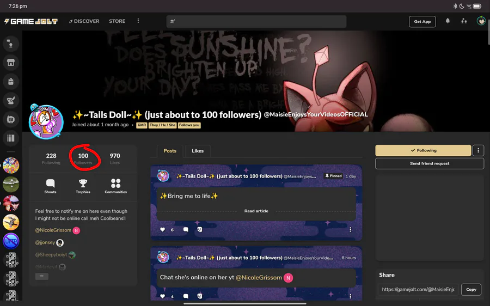This screenshot has height=306, width=490.
Task: Open the Communities section
Action: point(115,186)
